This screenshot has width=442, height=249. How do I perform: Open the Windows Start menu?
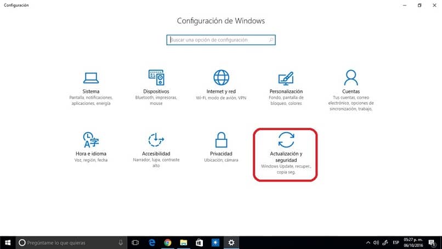8,242
